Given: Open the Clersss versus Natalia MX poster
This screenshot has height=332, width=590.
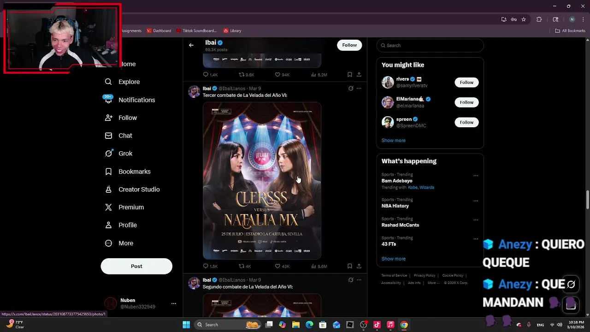Looking at the screenshot, I should [x=262, y=181].
